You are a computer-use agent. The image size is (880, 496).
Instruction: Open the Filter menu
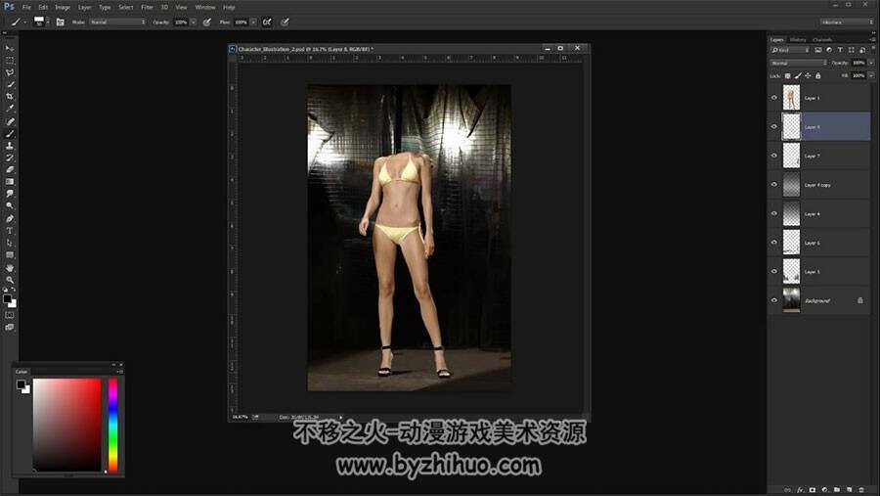pyautogui.click(x=147, y=7)
